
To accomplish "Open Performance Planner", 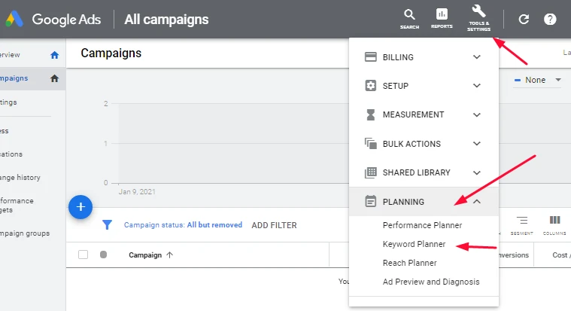I will point(422,225).
